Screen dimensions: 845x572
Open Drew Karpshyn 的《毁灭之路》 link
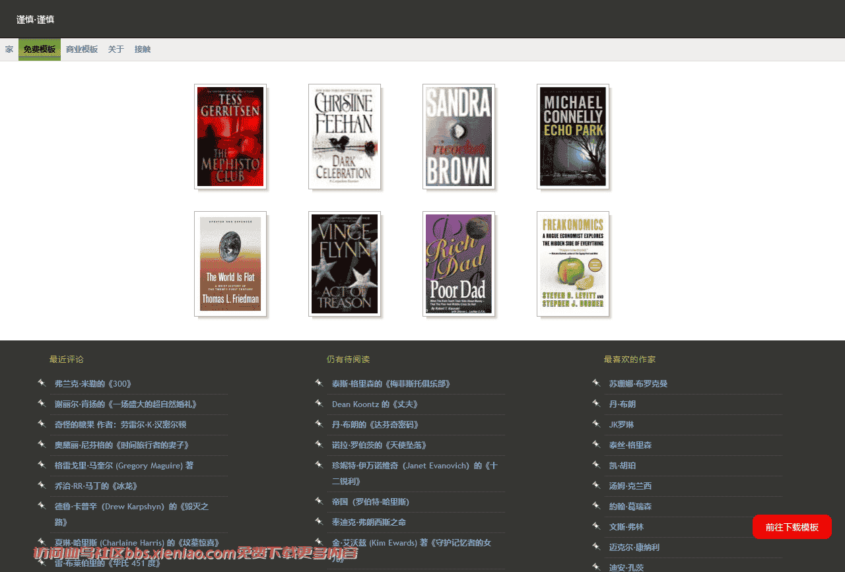(131, 514)
